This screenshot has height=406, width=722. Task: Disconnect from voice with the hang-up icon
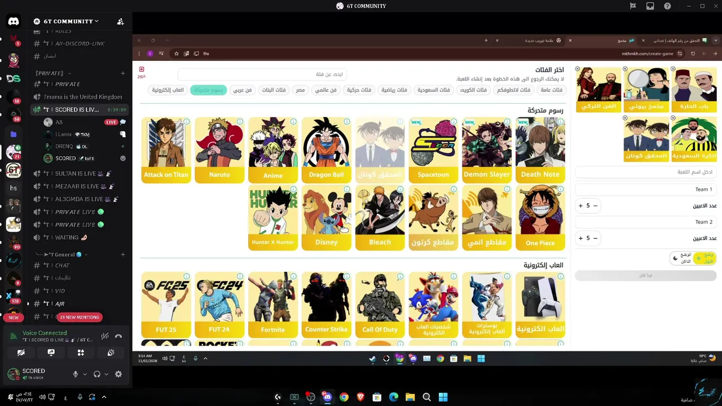click(118, 337)
